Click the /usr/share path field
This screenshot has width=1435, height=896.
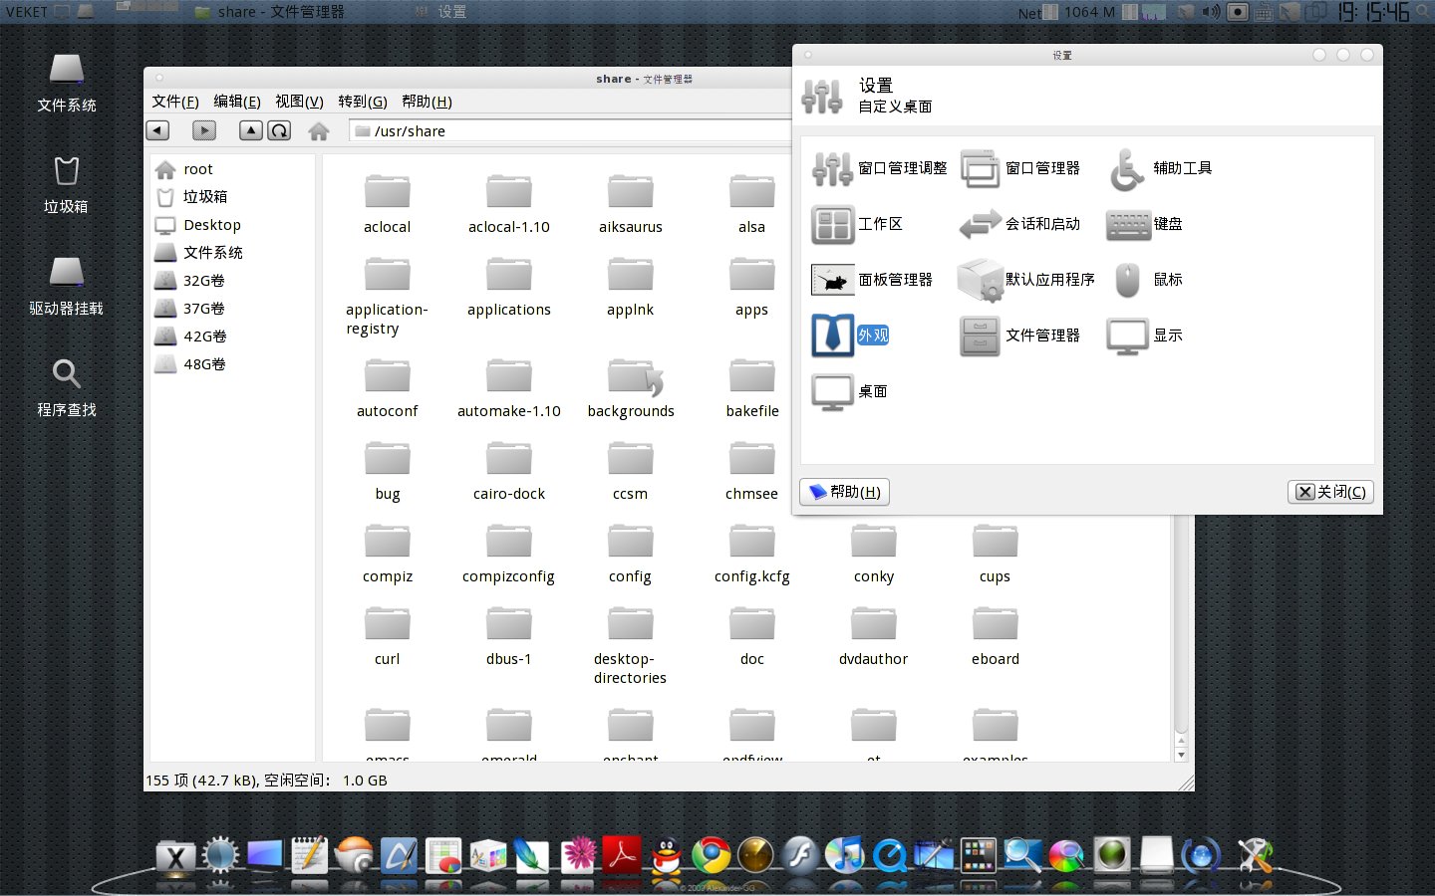click(x=570, y=130)
